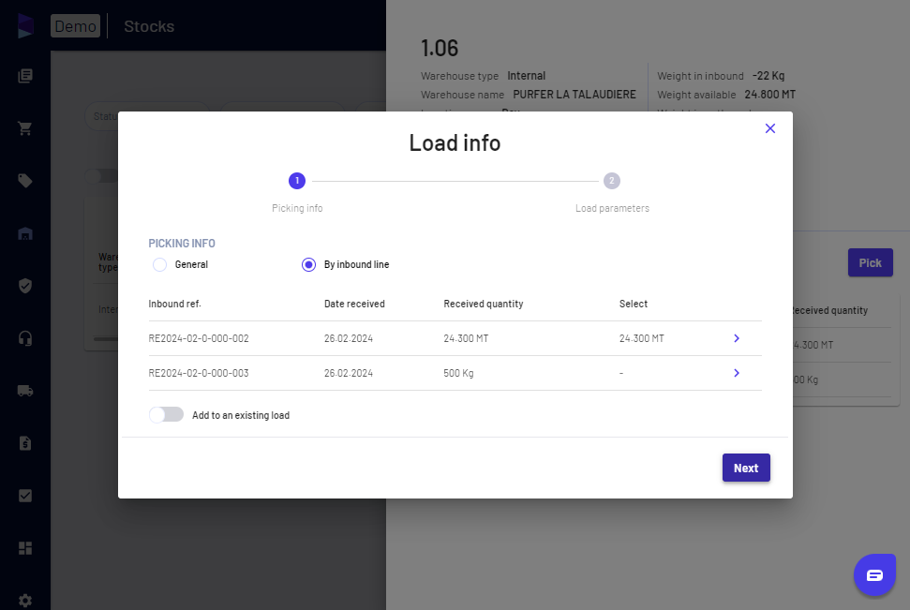Image resolution: width=910 pixels, height=610 pixels.
Task: Click the Pick button behind the dialog
Action: click(870, 263)
